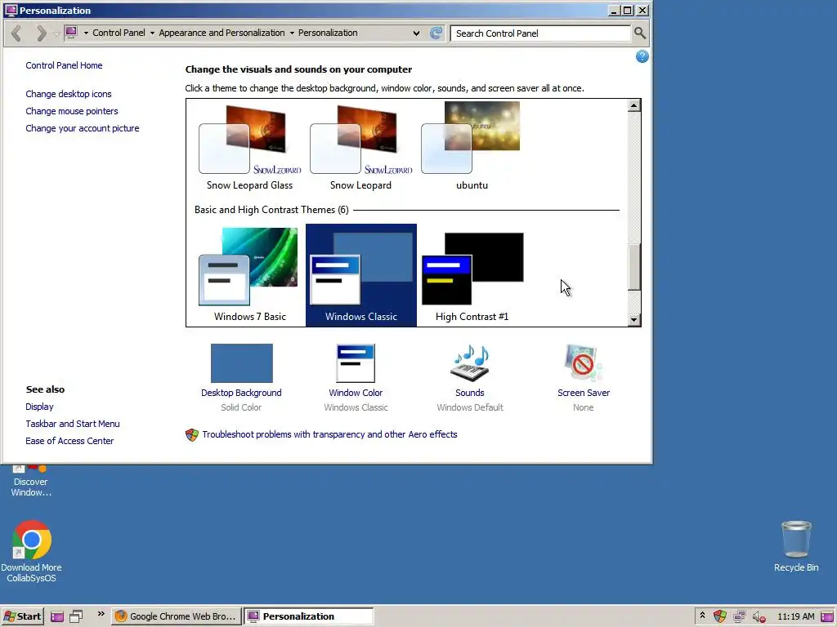Image resolution: width=837 pixels, height=627 pixels.
Task: Select the Snow Leopard Glass theme
Action: (250, 148)
